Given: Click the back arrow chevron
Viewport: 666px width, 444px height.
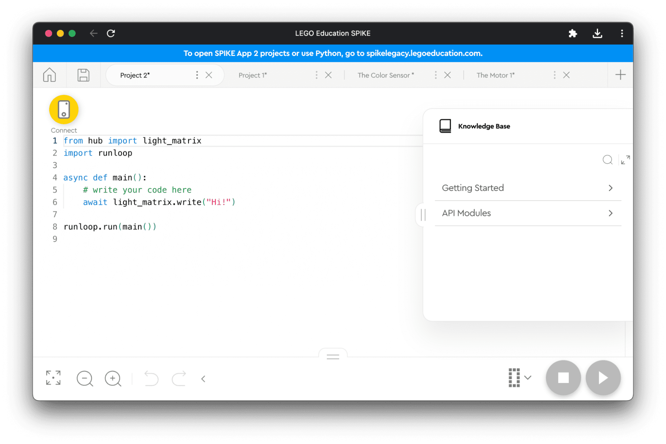Looking at the screenshot, I should (203, 379).
